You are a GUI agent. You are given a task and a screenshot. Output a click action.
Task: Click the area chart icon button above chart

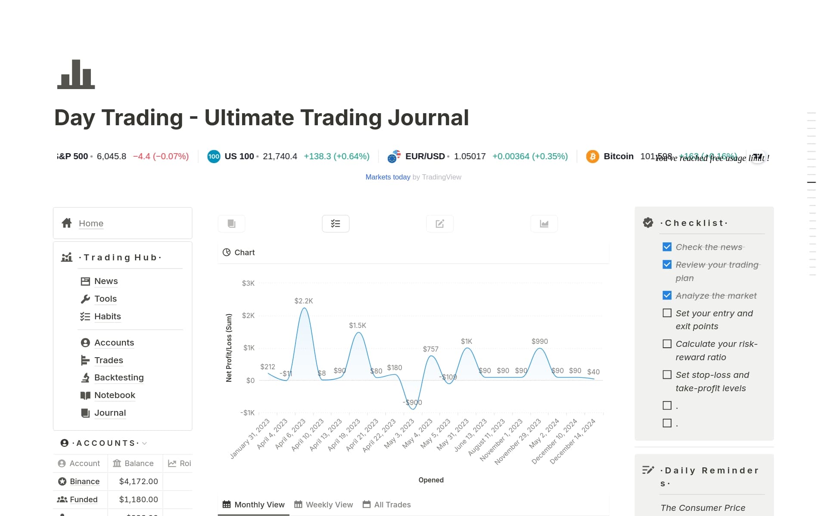coord(544,224)
